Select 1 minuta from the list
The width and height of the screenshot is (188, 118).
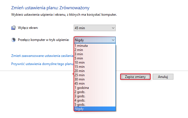(95, 46)
